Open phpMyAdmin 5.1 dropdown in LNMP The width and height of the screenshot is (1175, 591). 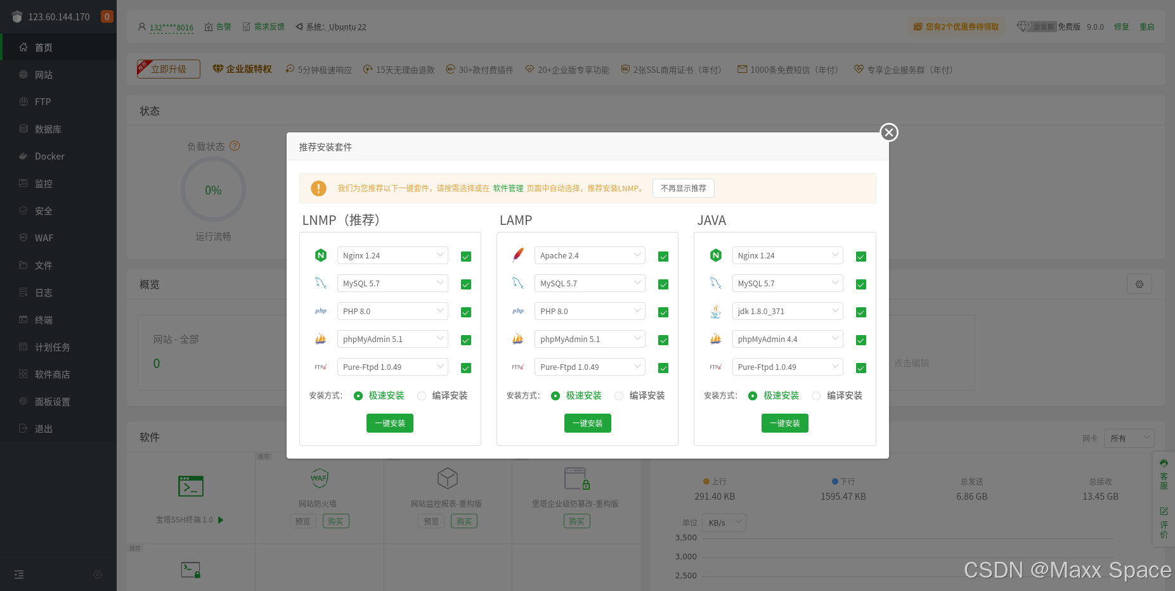tap(393, 339)
